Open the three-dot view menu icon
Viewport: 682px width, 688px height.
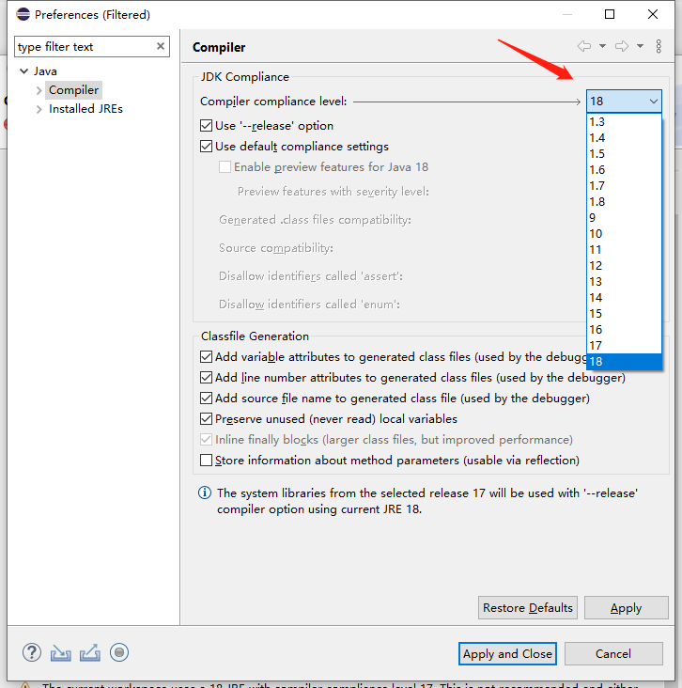[659, 46]
